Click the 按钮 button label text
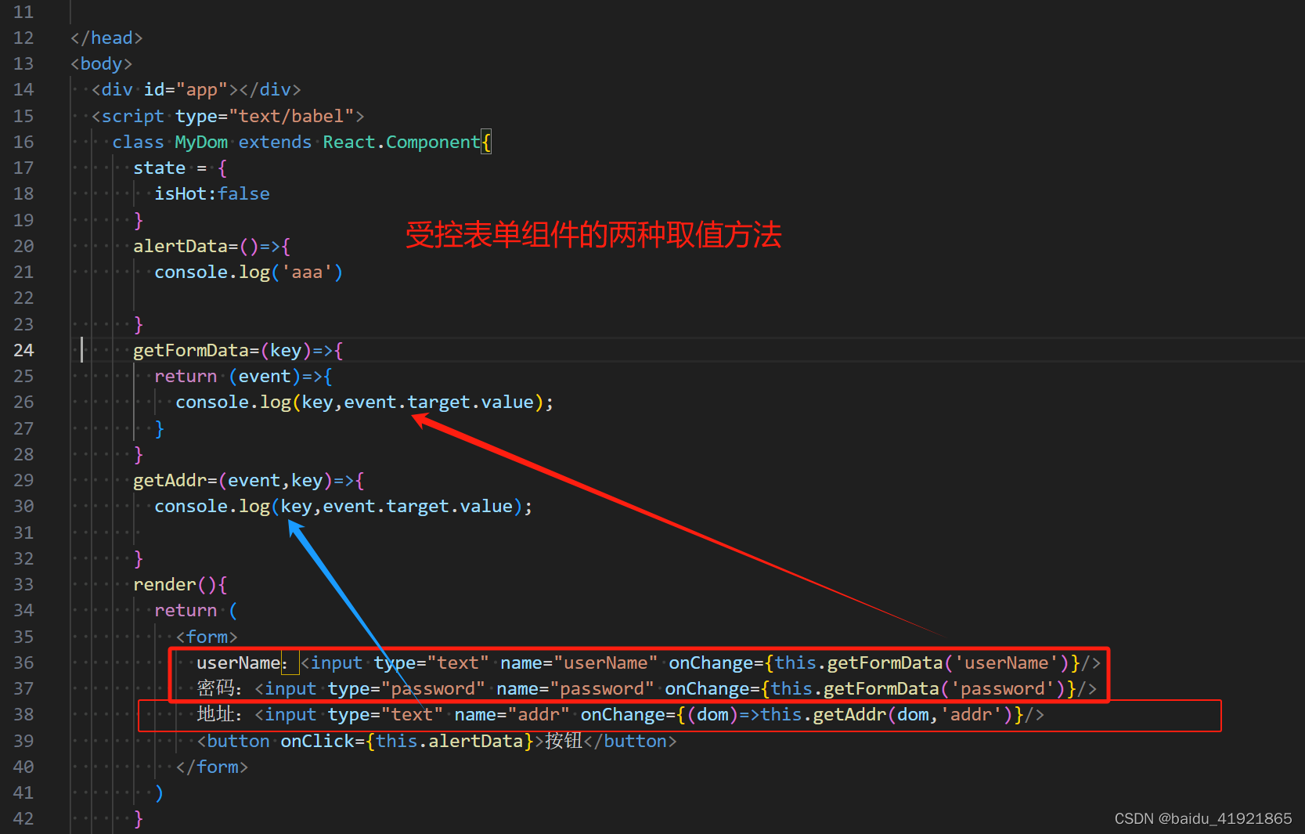1305x834 pixels. point(561,741)
